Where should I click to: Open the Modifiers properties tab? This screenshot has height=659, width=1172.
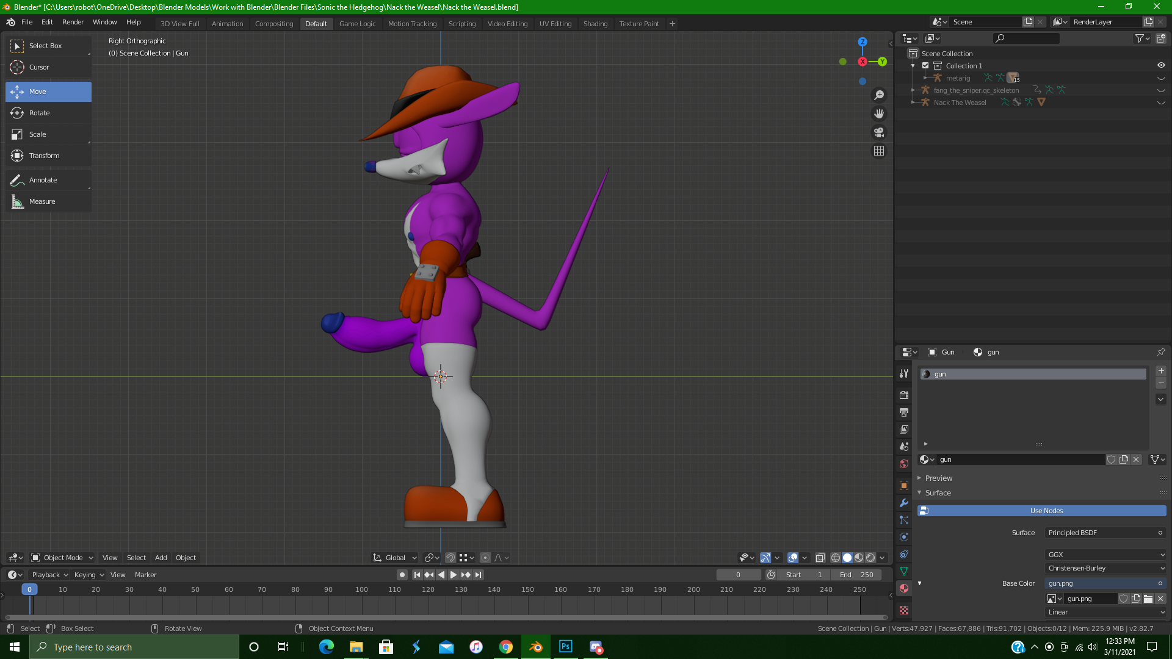click(x=904, y=503)
